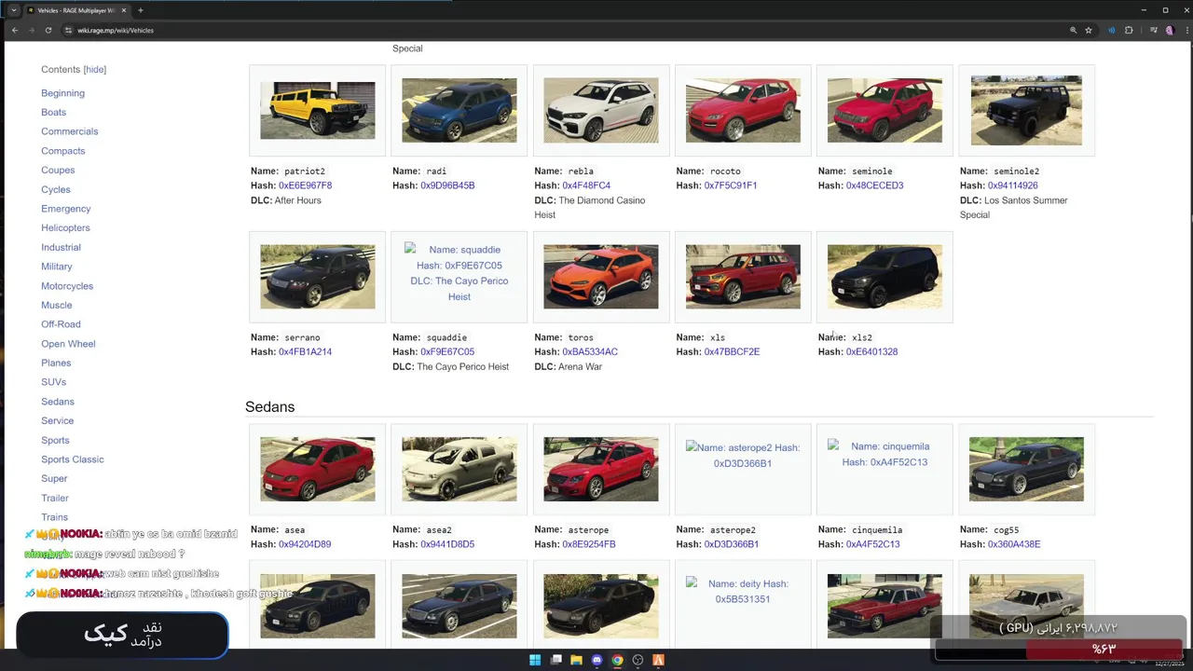Go back to the previous browser page

point(14,30)
